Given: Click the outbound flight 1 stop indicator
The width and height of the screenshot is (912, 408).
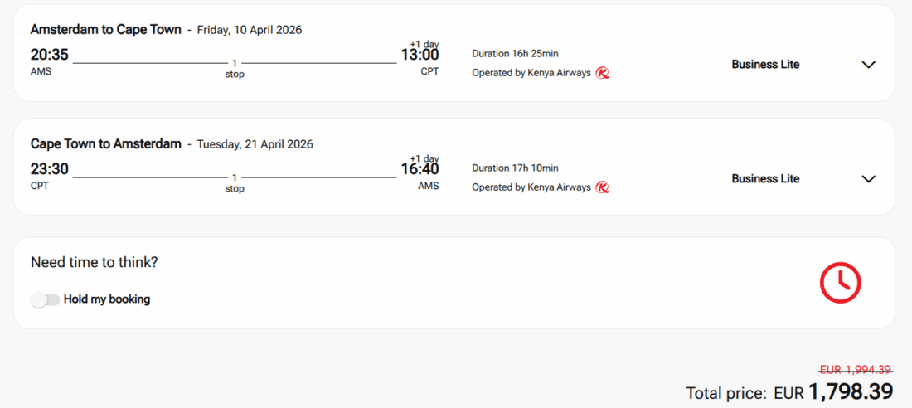Looking at the screenshot, I should (x=235, y=68).
